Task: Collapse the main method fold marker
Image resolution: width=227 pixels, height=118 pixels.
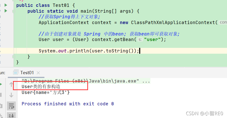Action: pos(14,11)
